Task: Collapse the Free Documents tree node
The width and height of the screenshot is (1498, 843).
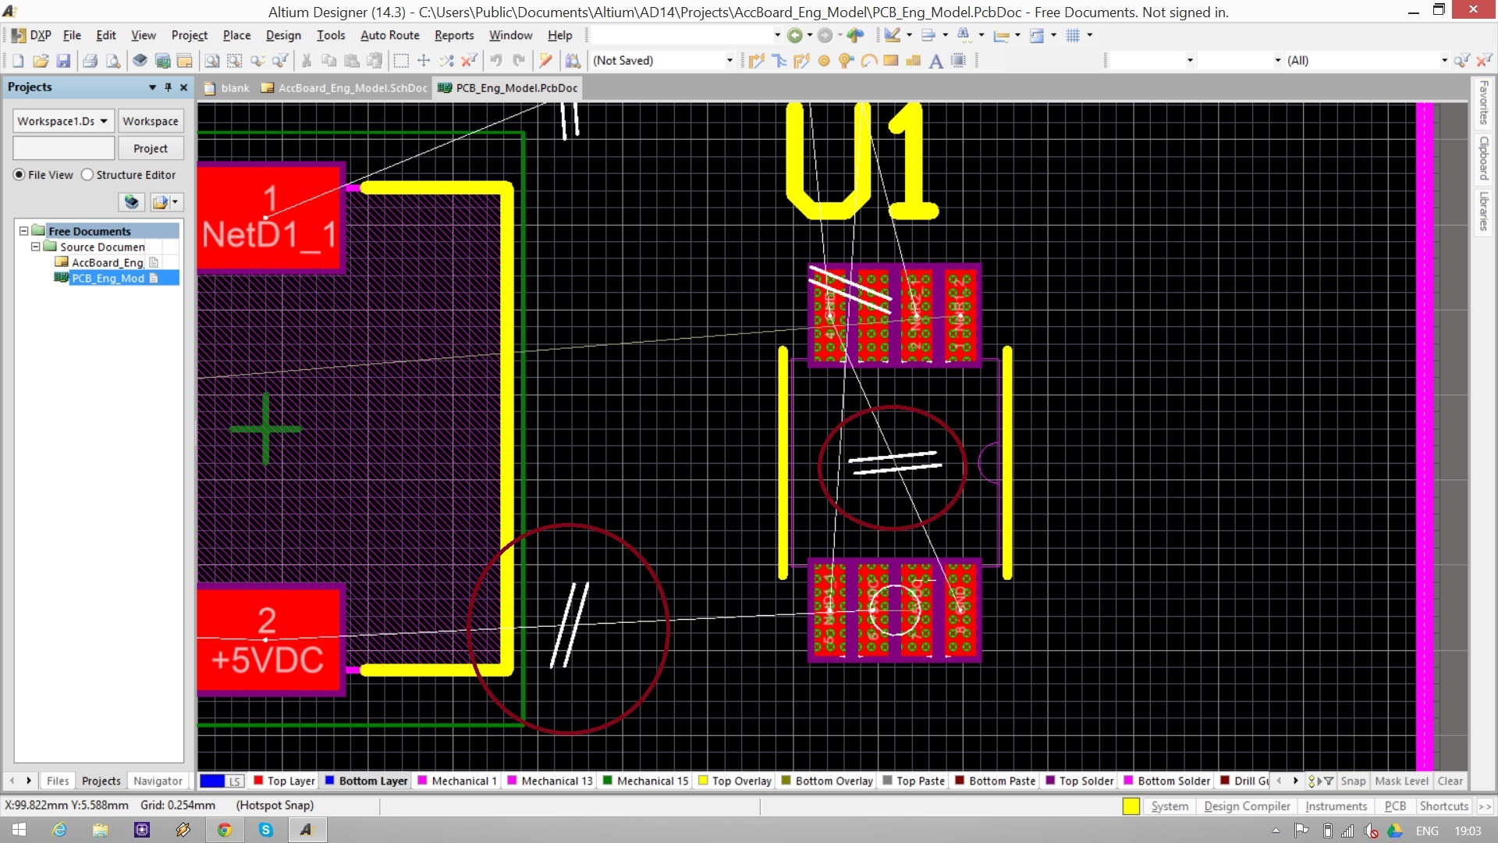Action: (23, 231)
